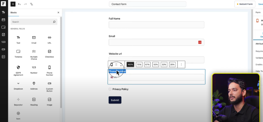Insert the Separator block

(18, 102)
